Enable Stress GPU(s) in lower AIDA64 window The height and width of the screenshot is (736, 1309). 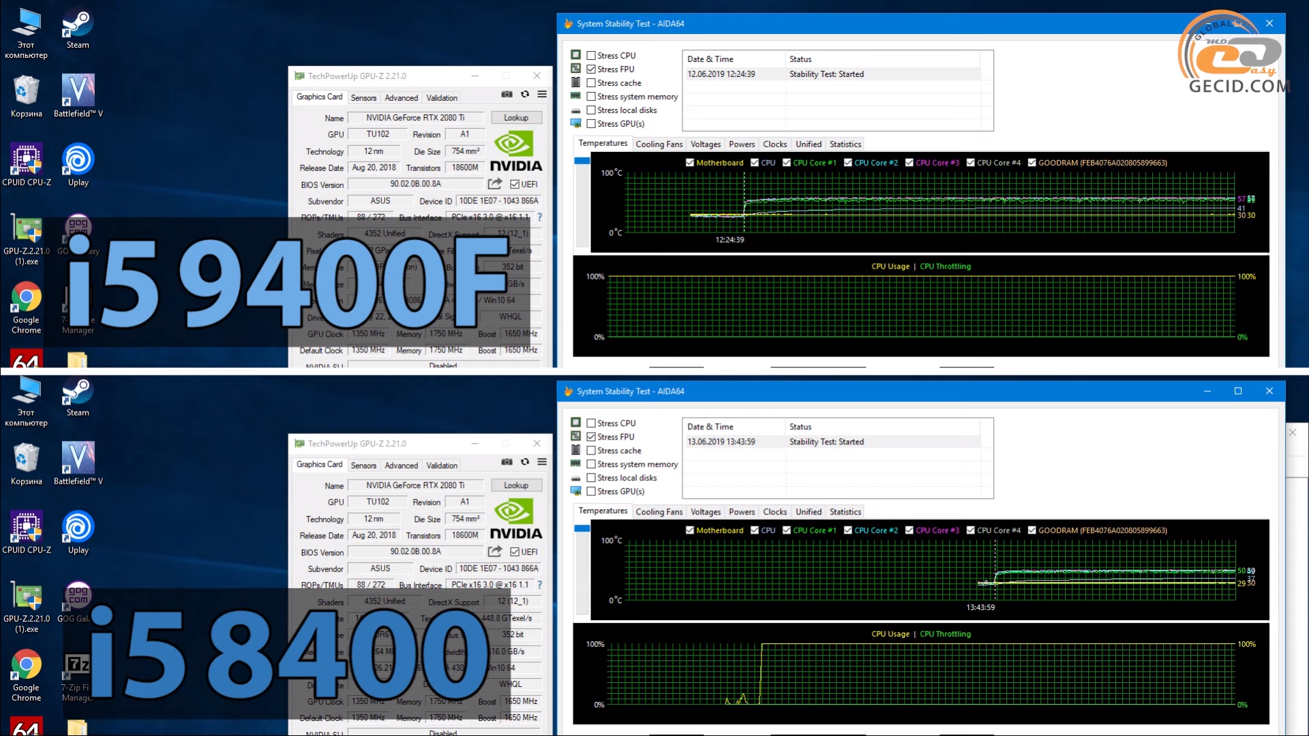coord(591,491)
